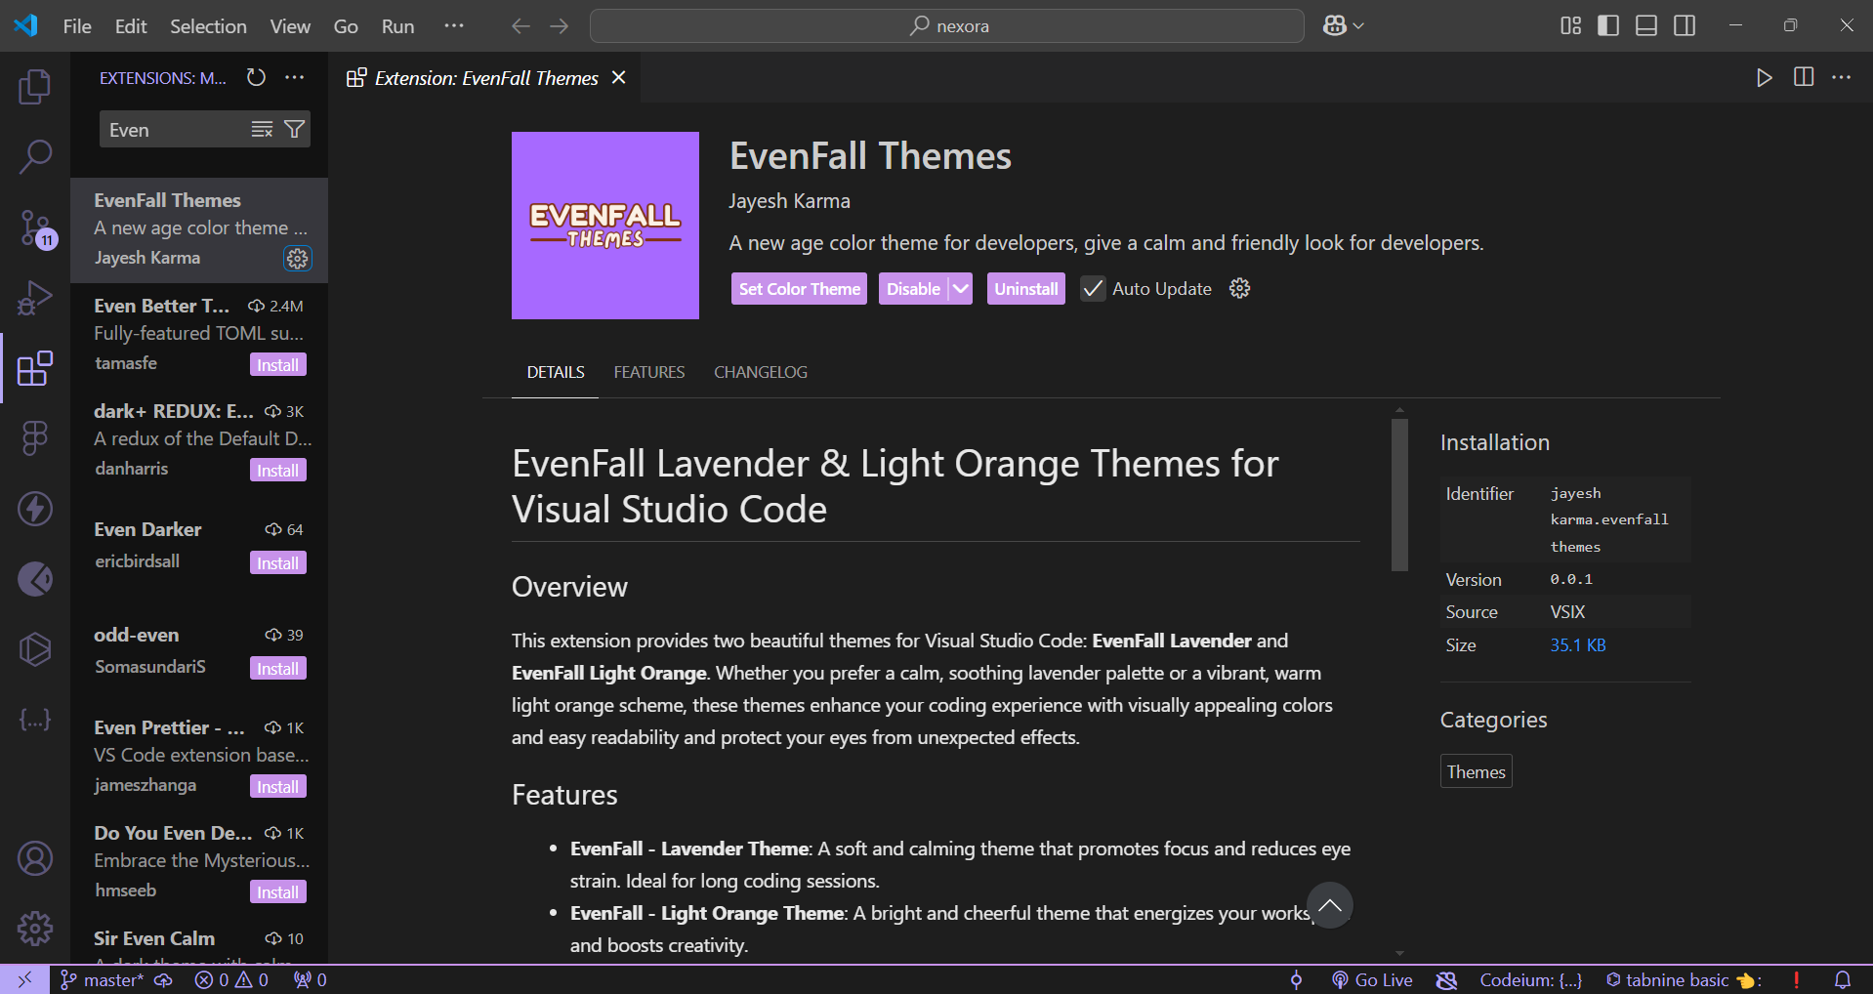
Task: Install the Even Better TOML extension
Action: click(x=278, y=364)
